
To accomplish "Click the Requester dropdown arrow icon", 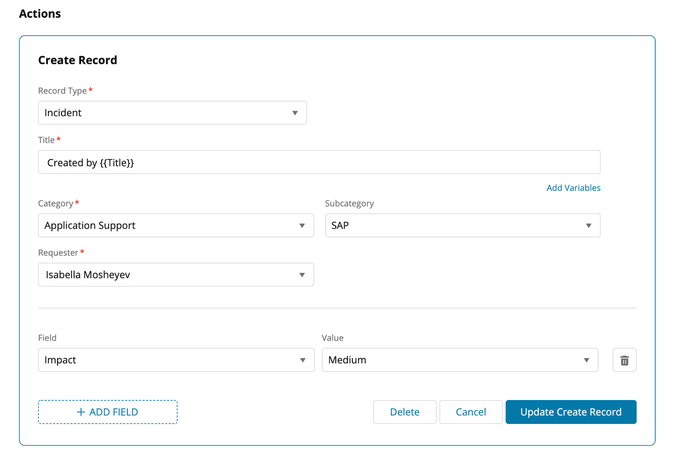I will (x=302, y=275).
